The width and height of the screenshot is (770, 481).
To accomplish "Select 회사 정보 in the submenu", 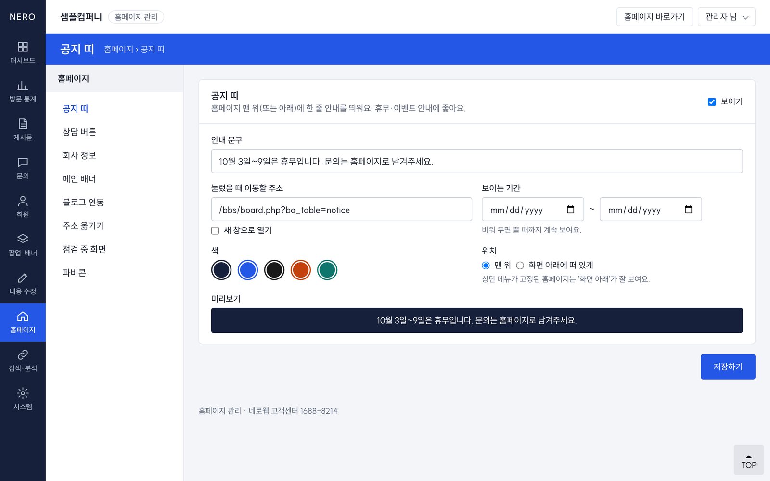I will (x=79, y=155).
